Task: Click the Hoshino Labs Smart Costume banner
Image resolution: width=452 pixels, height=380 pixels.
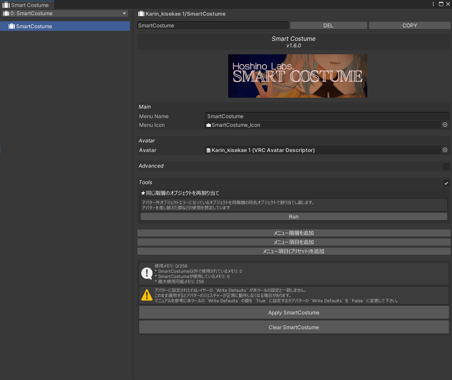Action: [x=297, y=76]
